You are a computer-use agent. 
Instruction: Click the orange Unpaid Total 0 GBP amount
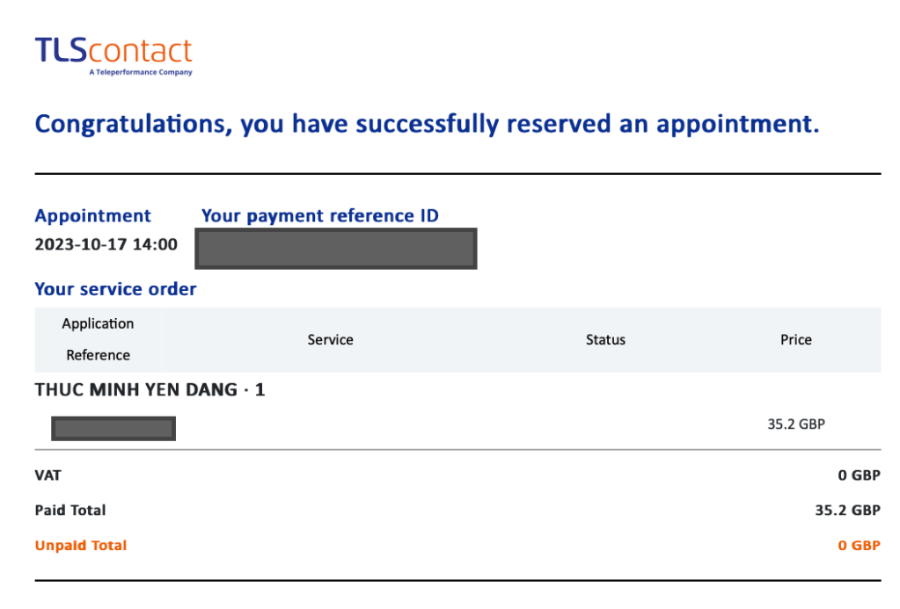click(x=859, y=546)
